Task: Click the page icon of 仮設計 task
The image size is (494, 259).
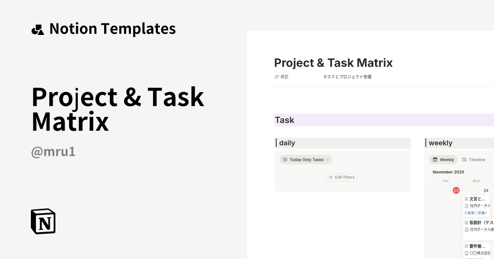Action: coord(466,223)
